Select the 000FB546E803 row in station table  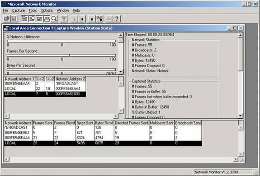click(x=103, y=133)
